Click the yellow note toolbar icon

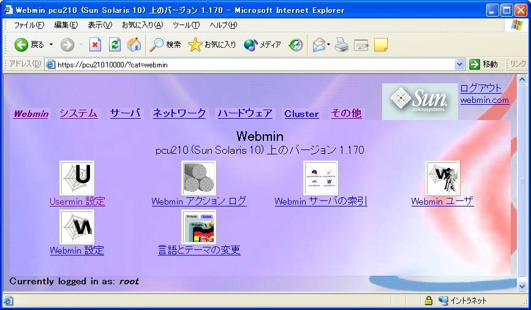(380, 45)
